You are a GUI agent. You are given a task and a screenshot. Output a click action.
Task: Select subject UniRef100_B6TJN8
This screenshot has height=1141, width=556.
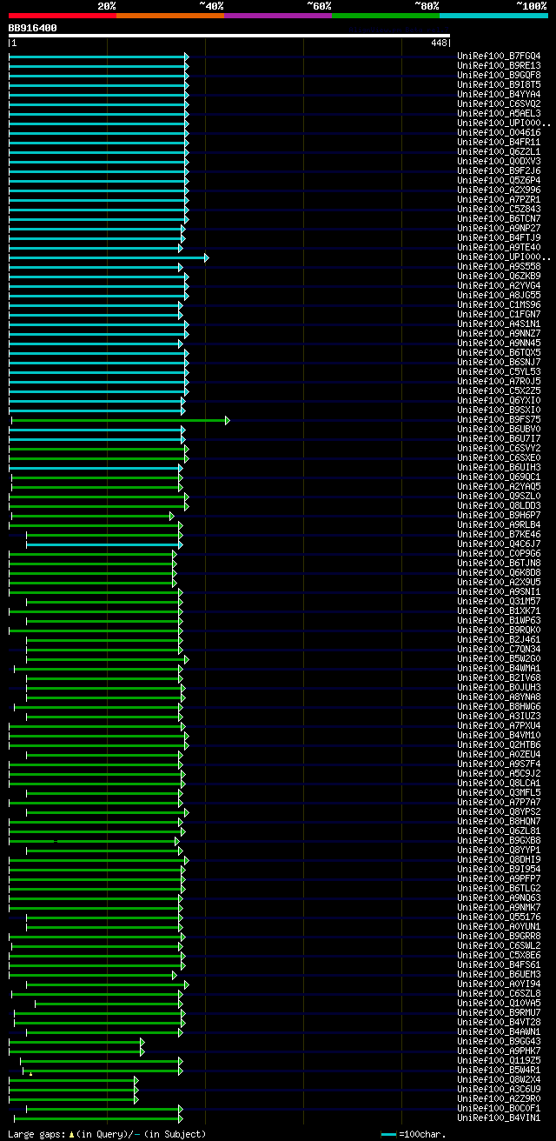499,564
